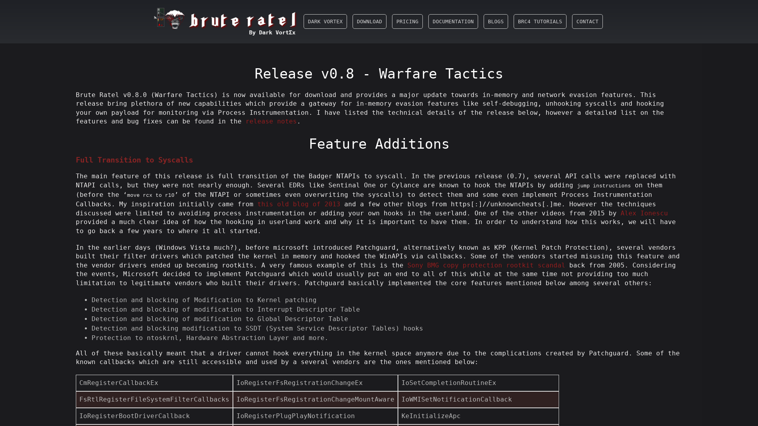Select the IoRegisterFsRegistrationChangeEx cell
758x426 pixels.
[x=315, y=383]
